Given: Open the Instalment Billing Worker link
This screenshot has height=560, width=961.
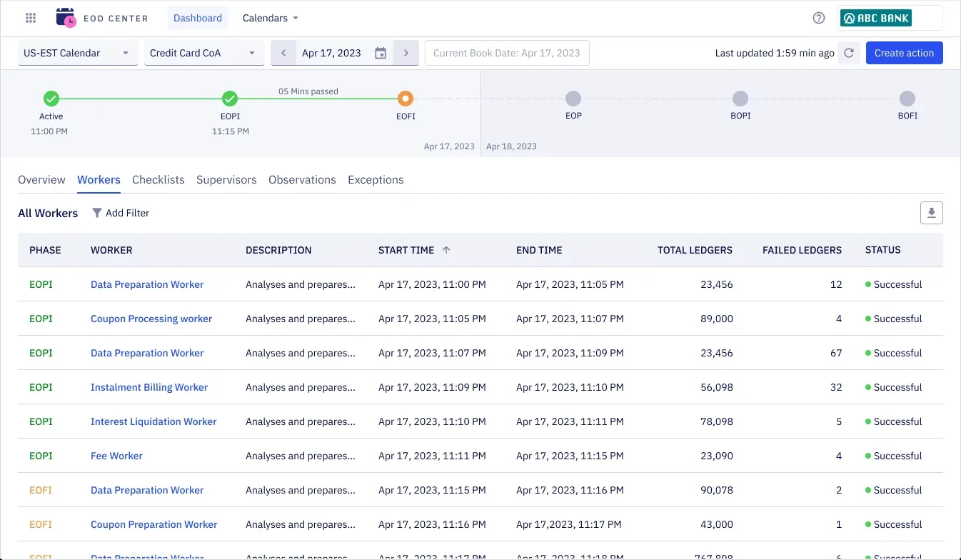Looking at the screenshot, I should point(149,387).
